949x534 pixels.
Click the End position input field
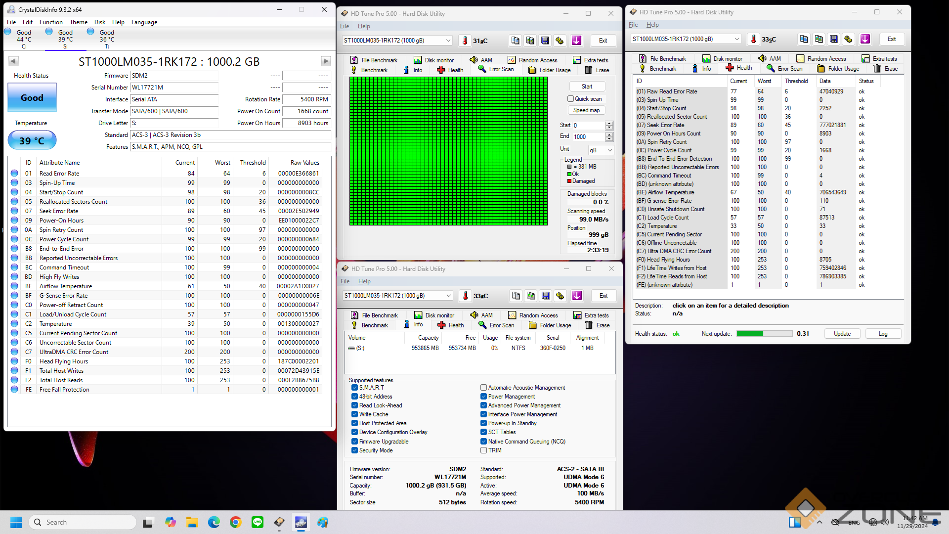589,137
